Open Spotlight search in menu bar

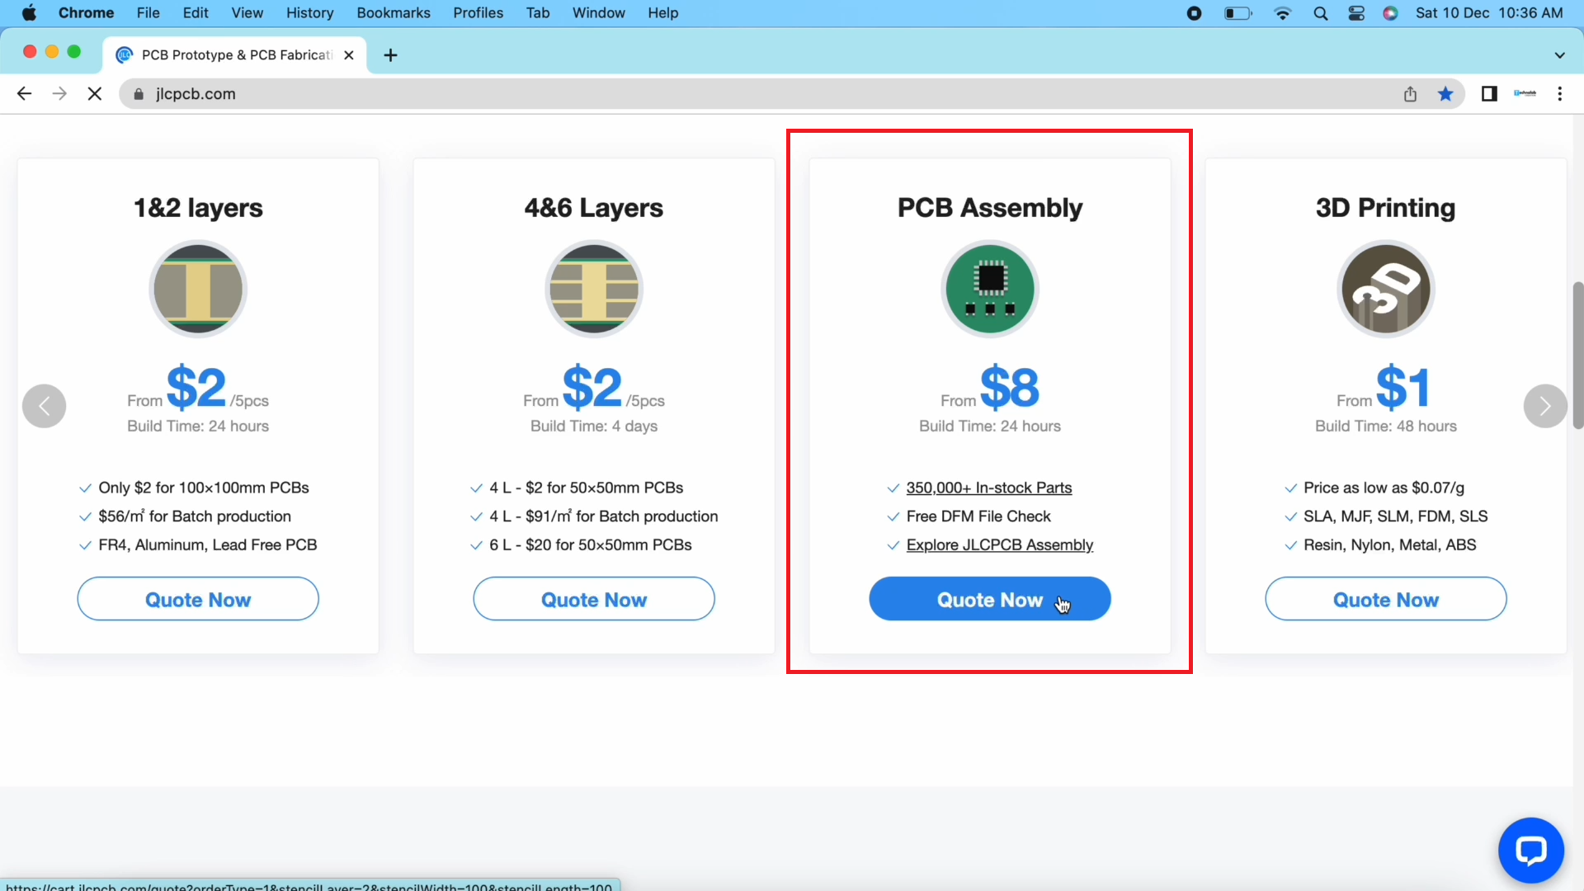tap(1320, 13)
